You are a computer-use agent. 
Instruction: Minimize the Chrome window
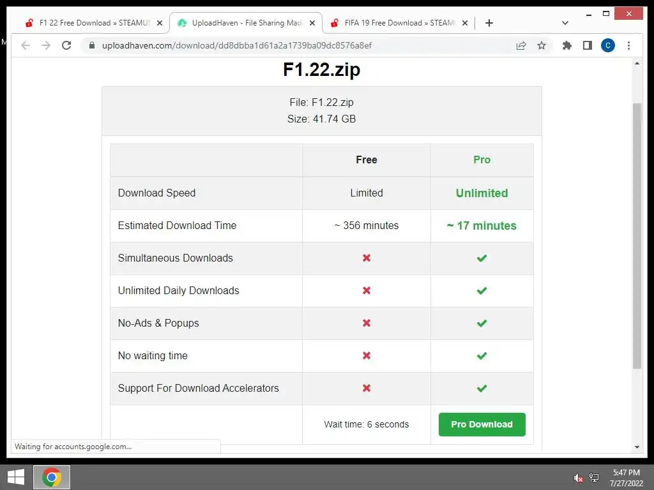click(x=588, y=15)
